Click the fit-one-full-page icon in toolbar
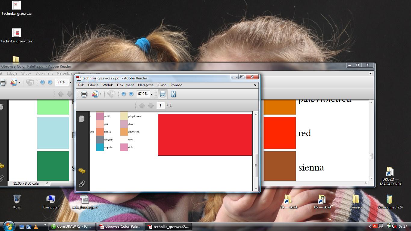 pos(173,94)
